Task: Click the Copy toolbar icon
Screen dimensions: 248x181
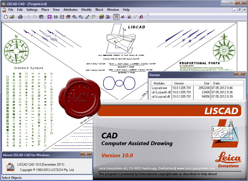Action: click(x=35, y=17)
